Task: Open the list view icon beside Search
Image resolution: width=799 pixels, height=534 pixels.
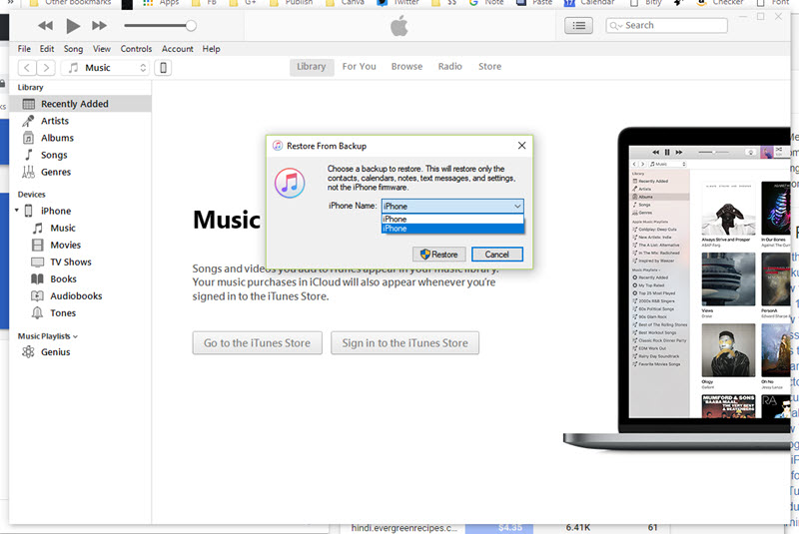Action: pyautogui.click(x=579, y=26)
